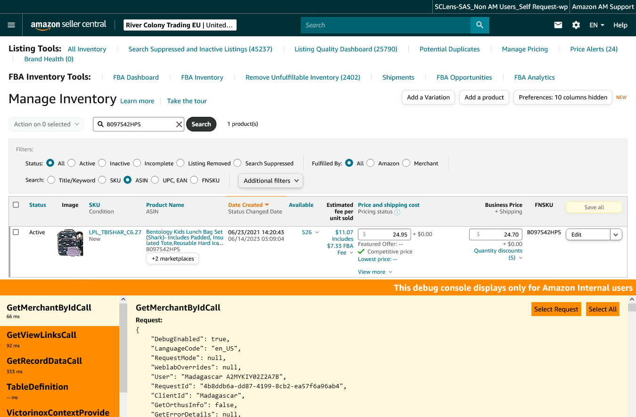Open the hamburger navigation menu
This screenshot has width=636, height=417.
12,25
